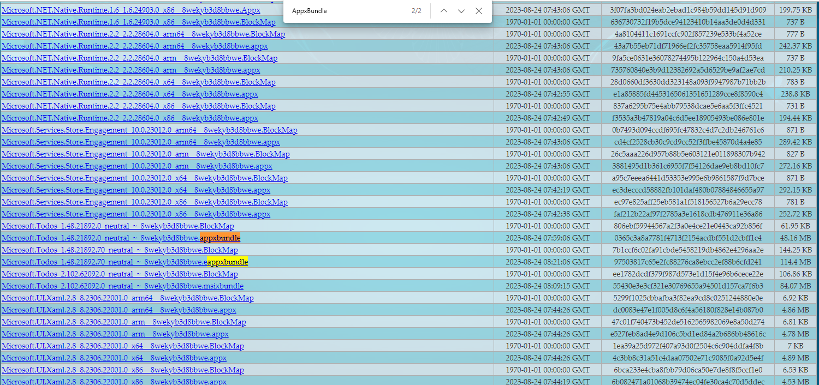Download NET.Native.Runtime.2.2 x86 appx package
819x385 pixels.
[x=129, y=118]
